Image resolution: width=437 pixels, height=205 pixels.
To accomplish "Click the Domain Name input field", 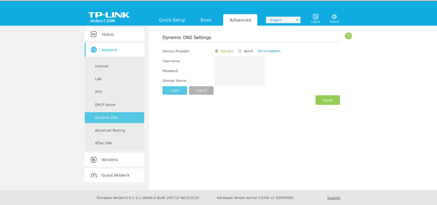I will tap(239, 81).
